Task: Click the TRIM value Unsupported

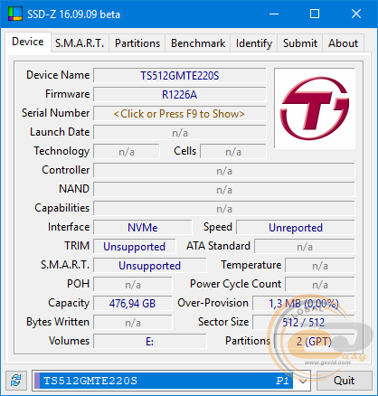Action: pos(135,247)
